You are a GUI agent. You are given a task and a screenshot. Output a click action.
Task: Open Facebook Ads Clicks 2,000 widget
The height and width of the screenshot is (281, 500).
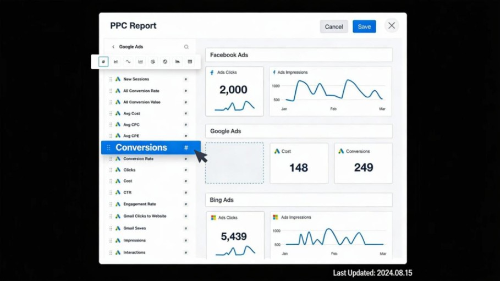(234, 91)
